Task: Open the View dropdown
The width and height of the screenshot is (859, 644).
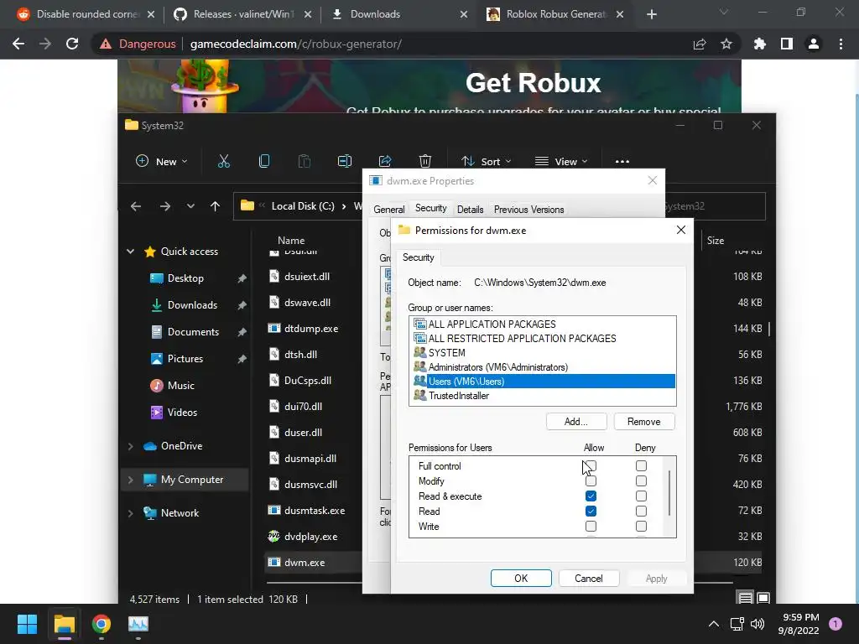Action: coord(561,162)
